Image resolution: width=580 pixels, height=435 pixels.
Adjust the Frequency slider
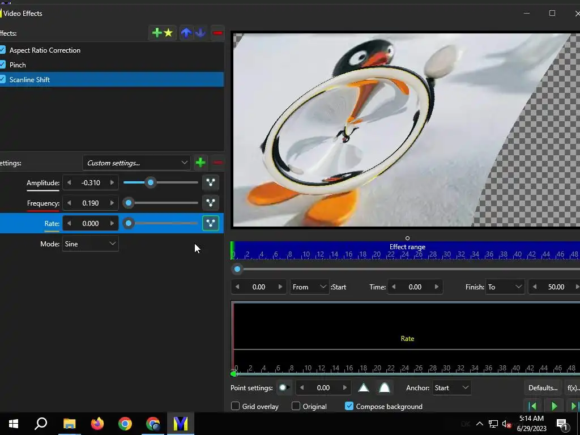129,203
